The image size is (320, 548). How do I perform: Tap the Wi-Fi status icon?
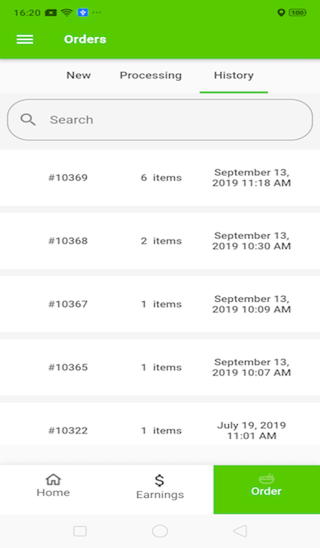coord(66,12)
